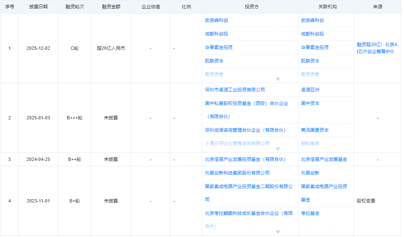The image size is (404, 237).
Task: Click the 融资金额 column header
Action: point(111,7)
